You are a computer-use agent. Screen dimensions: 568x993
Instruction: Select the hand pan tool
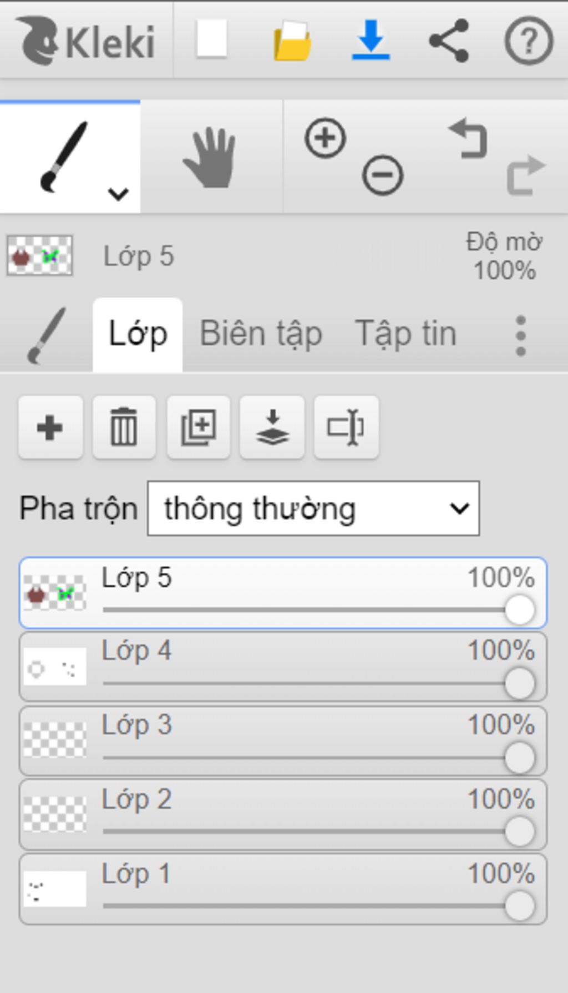tap(210, 157)
